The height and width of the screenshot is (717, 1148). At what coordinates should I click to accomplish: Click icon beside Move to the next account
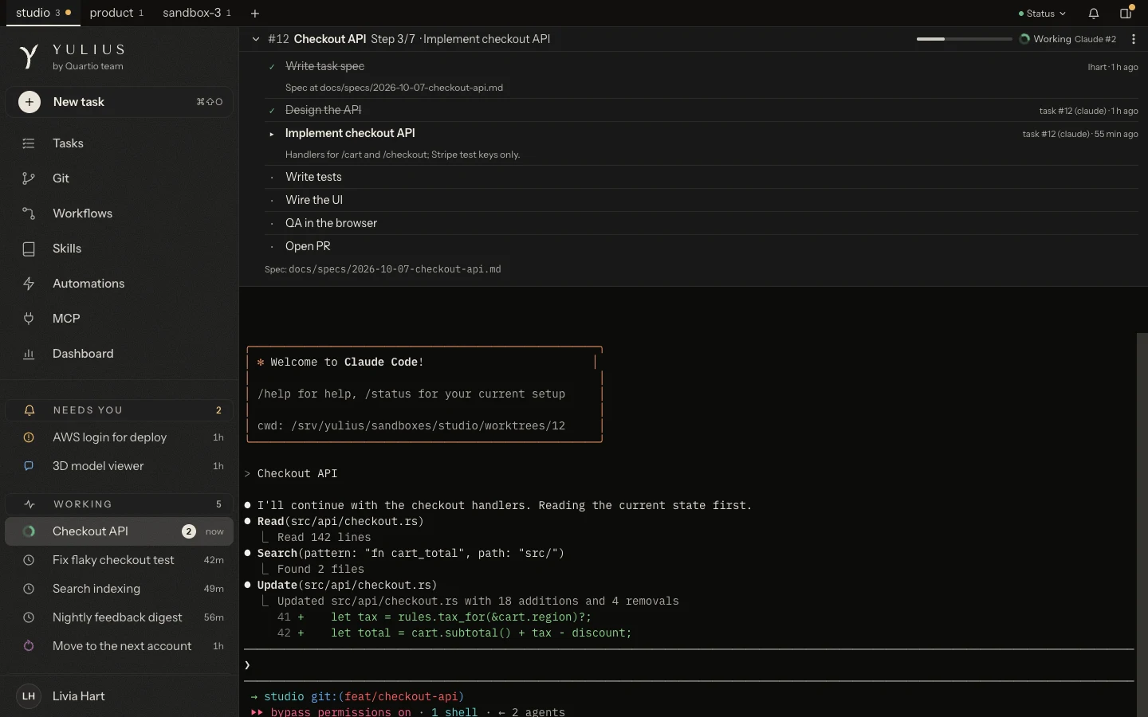[29, 646]
